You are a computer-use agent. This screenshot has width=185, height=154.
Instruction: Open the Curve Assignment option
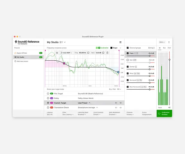tap(147, 114)
